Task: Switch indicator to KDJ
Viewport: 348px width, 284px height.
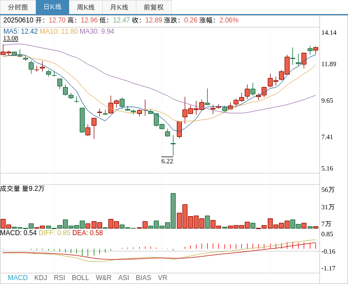Action: [40, 278]
